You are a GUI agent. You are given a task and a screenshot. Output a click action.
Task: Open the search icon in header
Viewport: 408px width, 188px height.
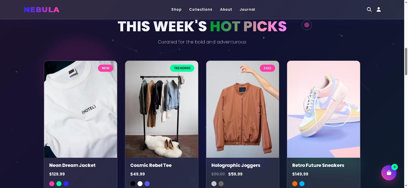[369, 9]
